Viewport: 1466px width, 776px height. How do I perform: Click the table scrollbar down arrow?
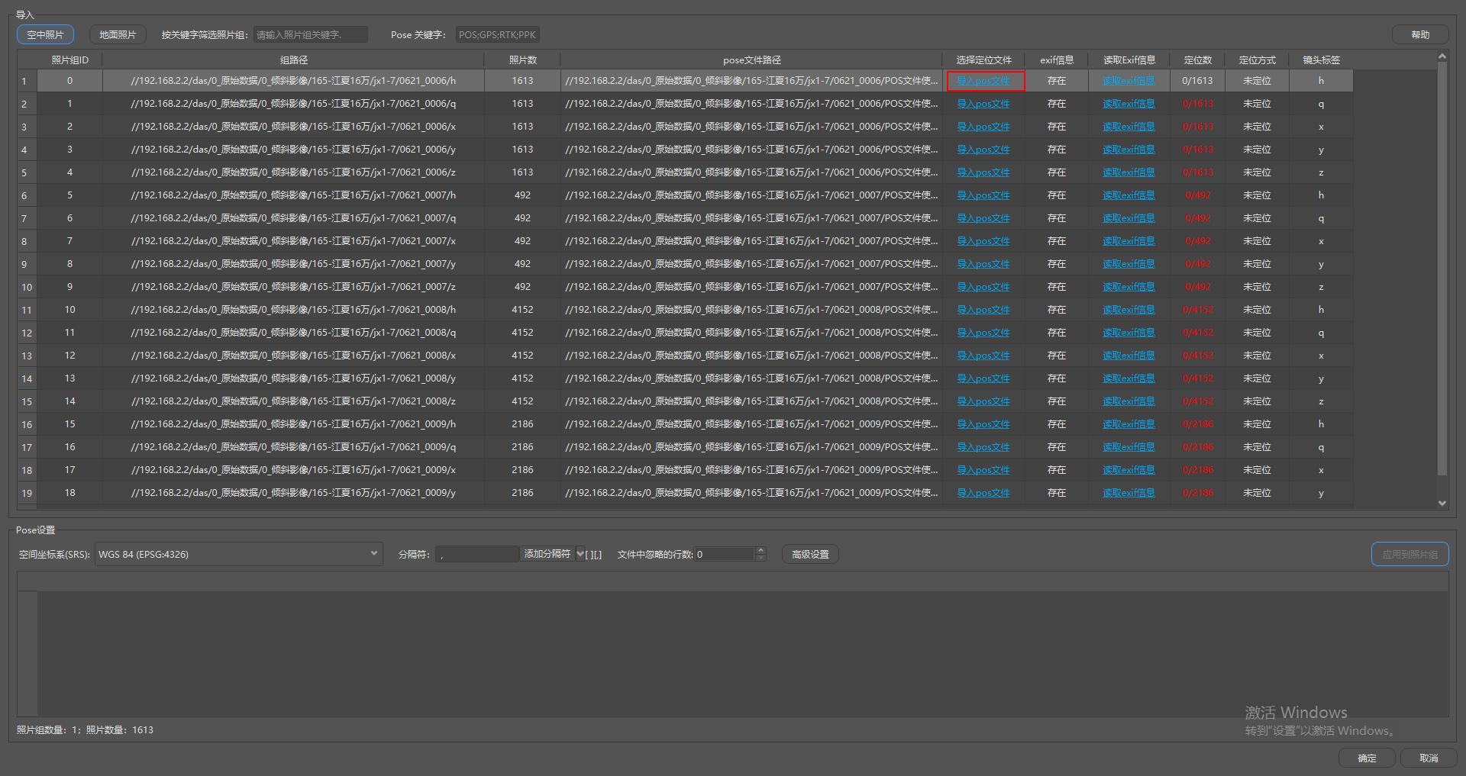1442,503
